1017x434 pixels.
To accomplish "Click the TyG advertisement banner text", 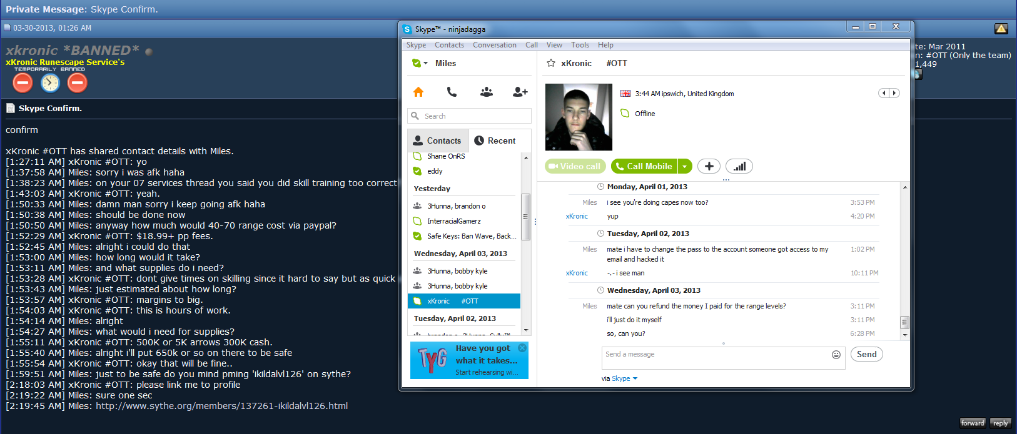I will (486, 360).
